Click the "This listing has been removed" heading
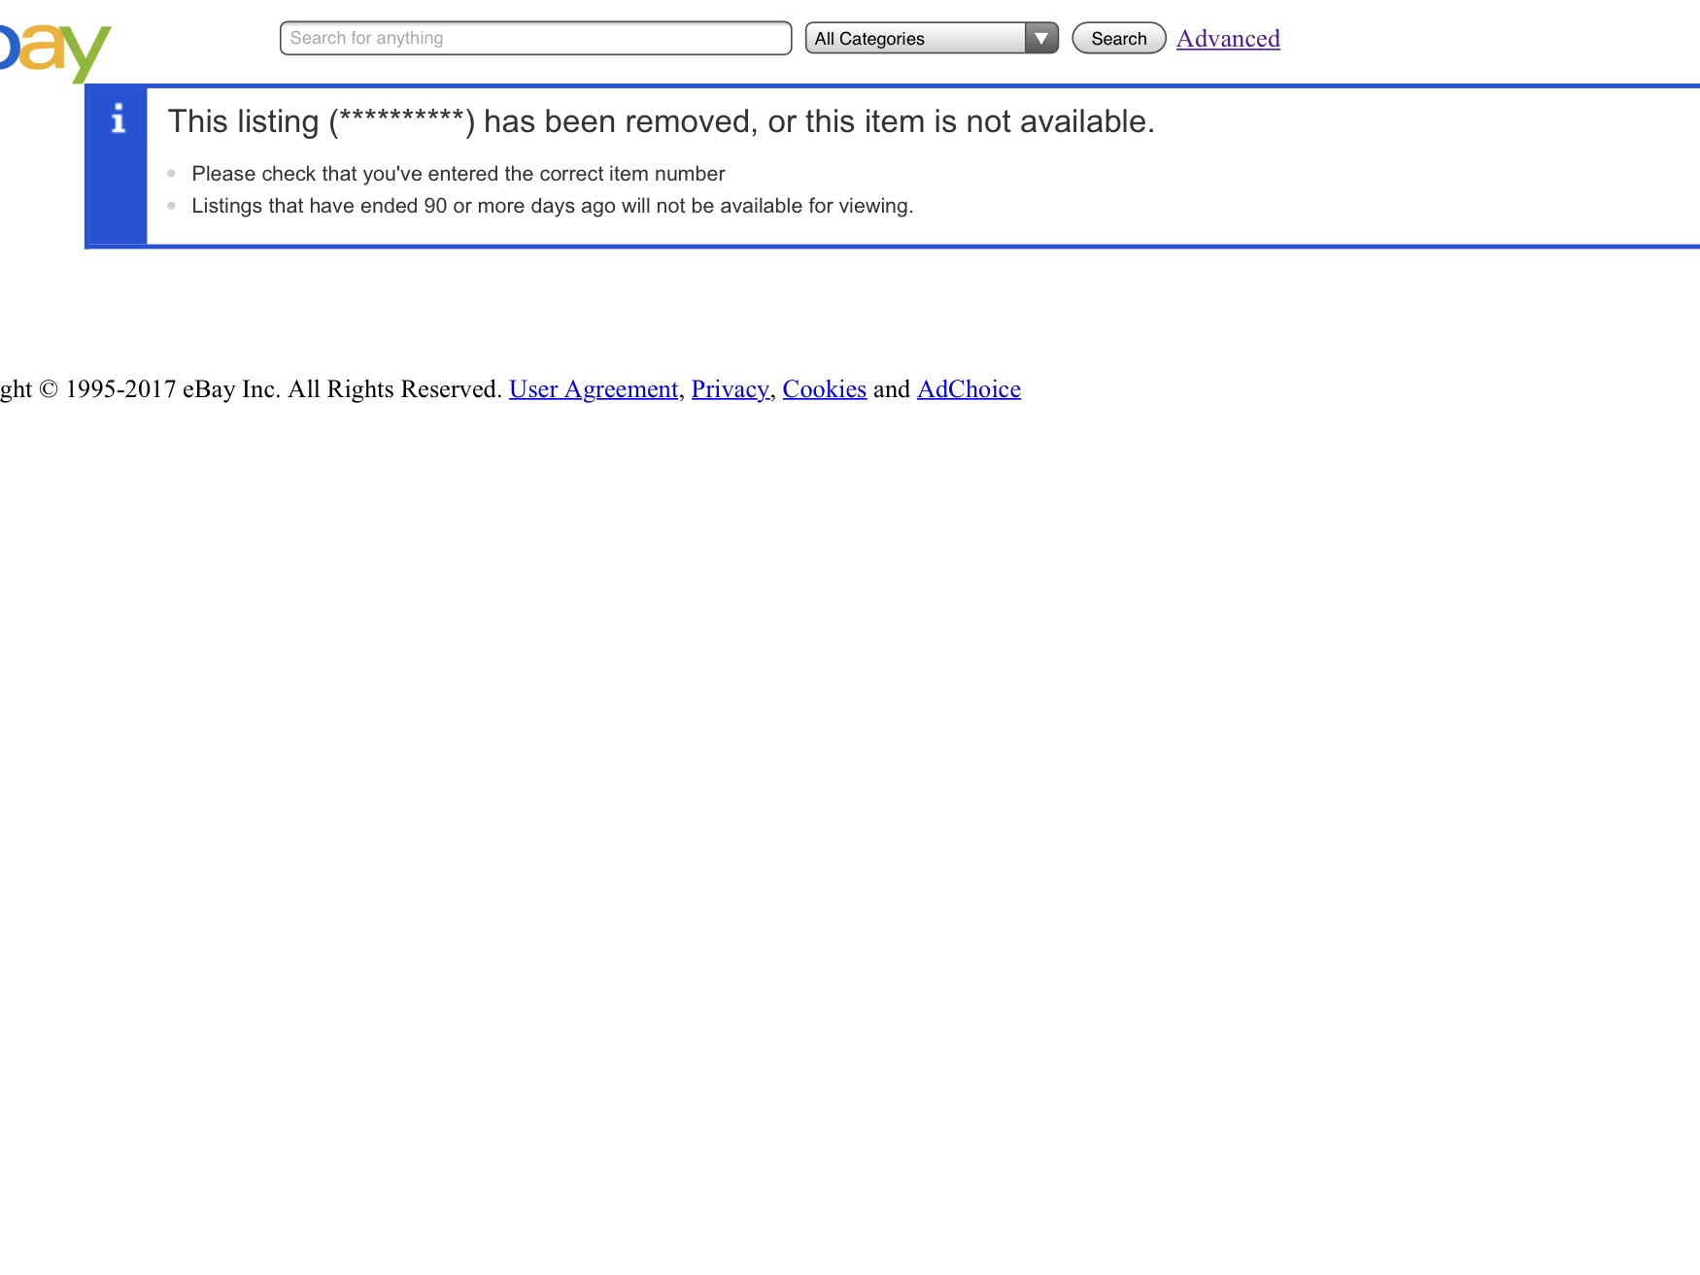1700x1275 pixels. [661, 121]
